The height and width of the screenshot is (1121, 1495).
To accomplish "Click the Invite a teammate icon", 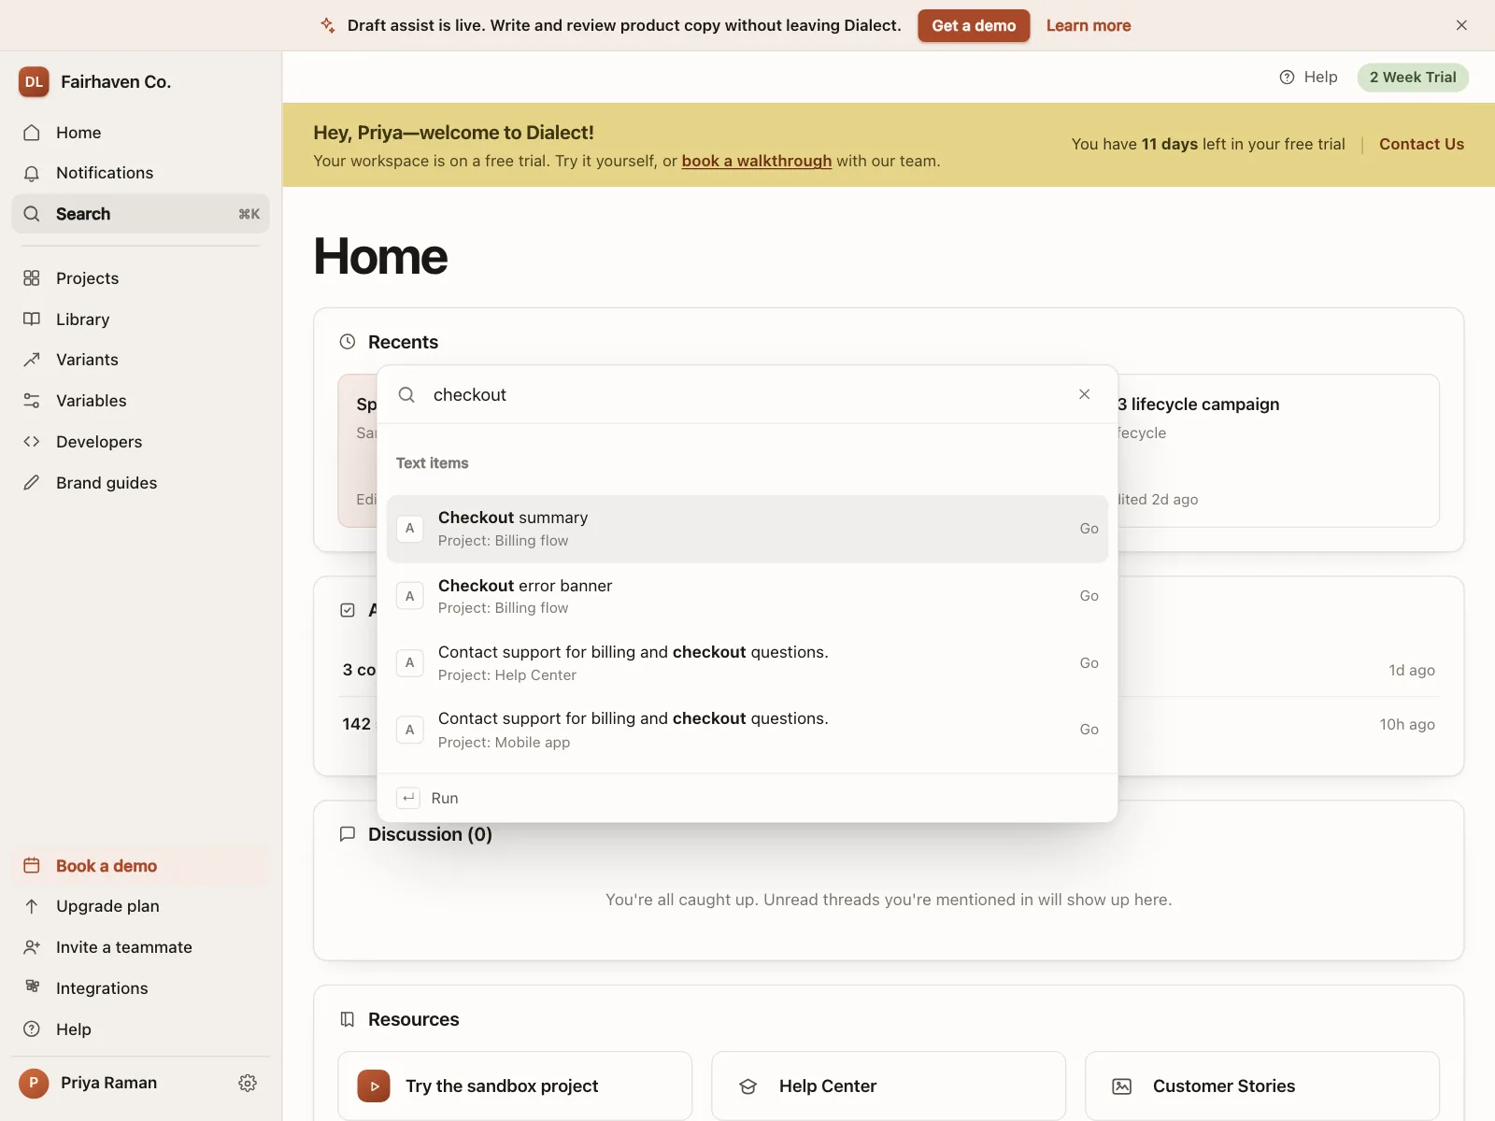I will click(x=32, y=947).
